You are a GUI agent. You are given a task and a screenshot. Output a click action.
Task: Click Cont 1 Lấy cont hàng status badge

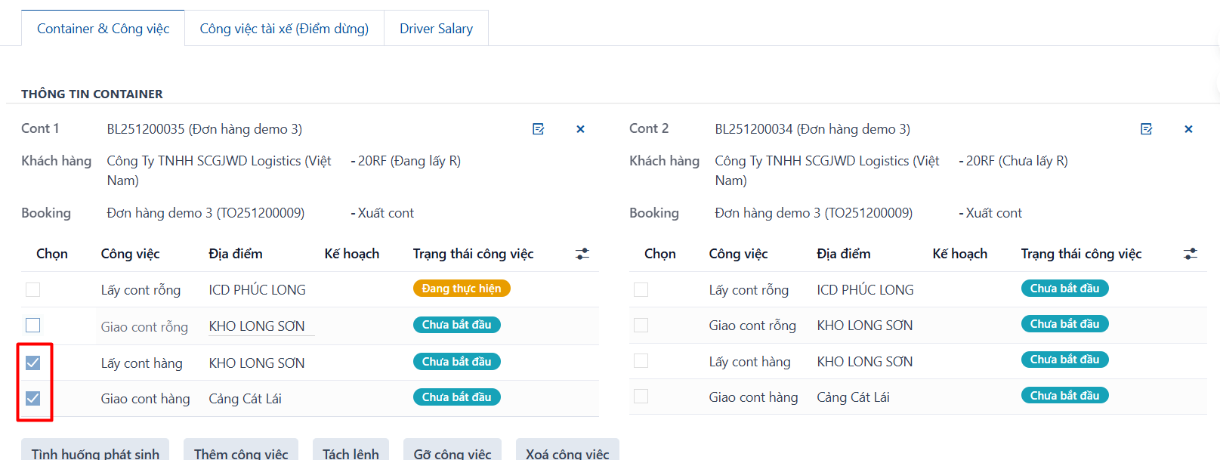(x=456, y=362)
